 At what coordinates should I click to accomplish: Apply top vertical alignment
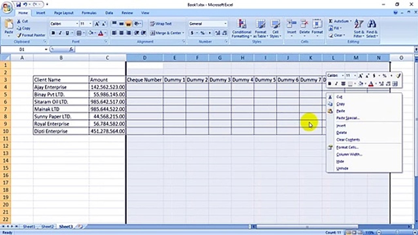(x=114, y=23)
